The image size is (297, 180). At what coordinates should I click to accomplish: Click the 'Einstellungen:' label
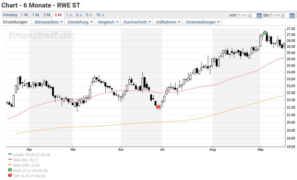point(16,22)
